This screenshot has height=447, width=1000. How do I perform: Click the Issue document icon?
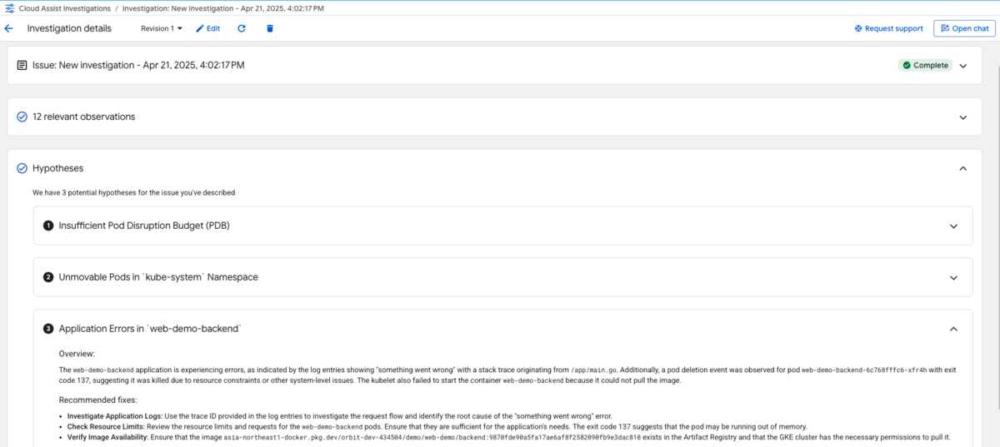pos(22,65)
